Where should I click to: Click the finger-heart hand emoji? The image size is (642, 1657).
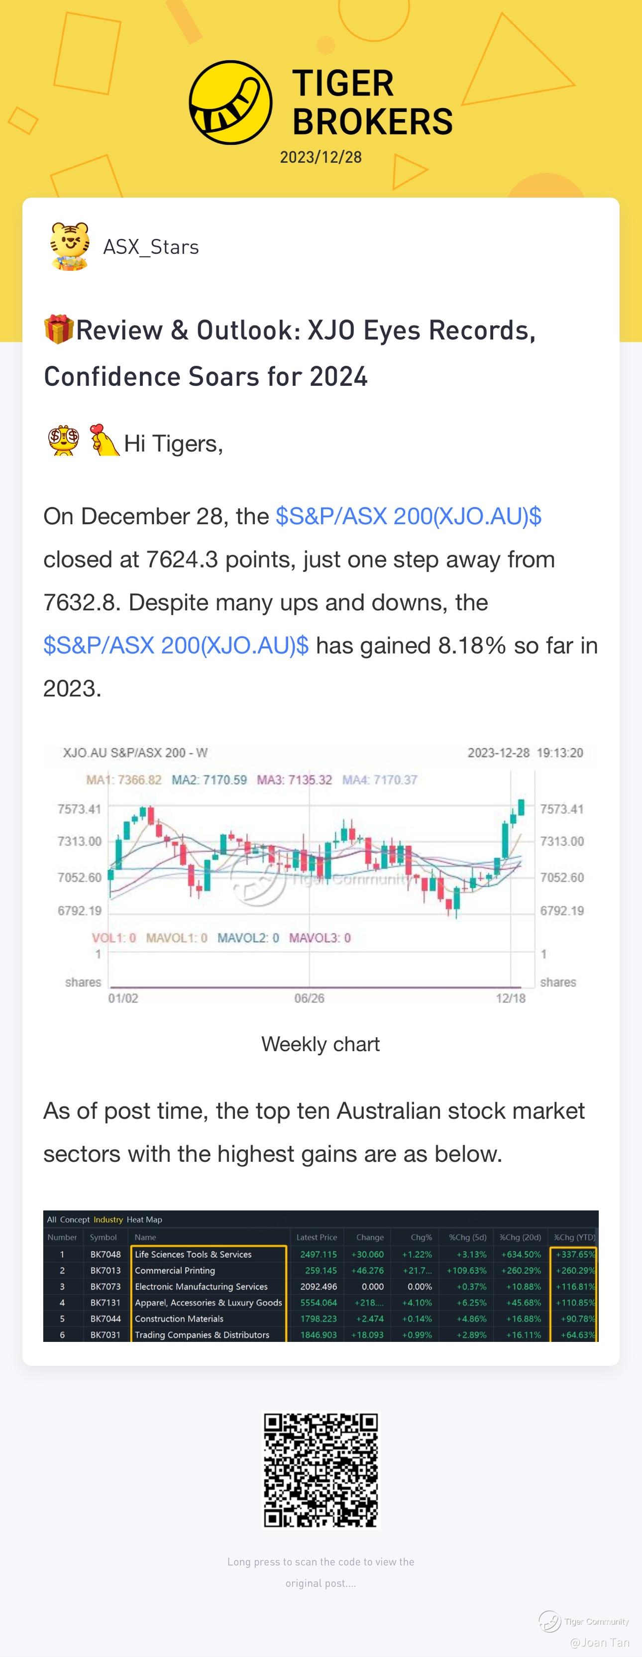pos(103,442)
